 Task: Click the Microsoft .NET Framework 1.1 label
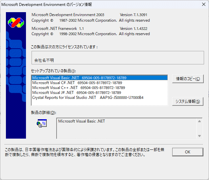coord(58,29)
